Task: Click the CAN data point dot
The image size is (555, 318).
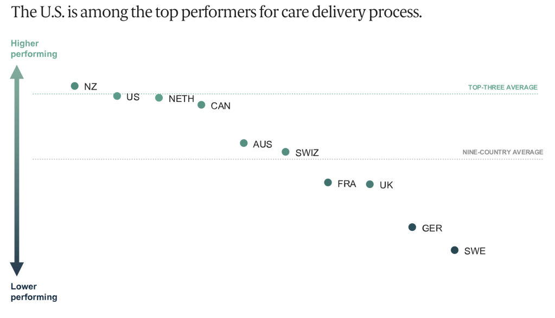Action: pos(201,105)
